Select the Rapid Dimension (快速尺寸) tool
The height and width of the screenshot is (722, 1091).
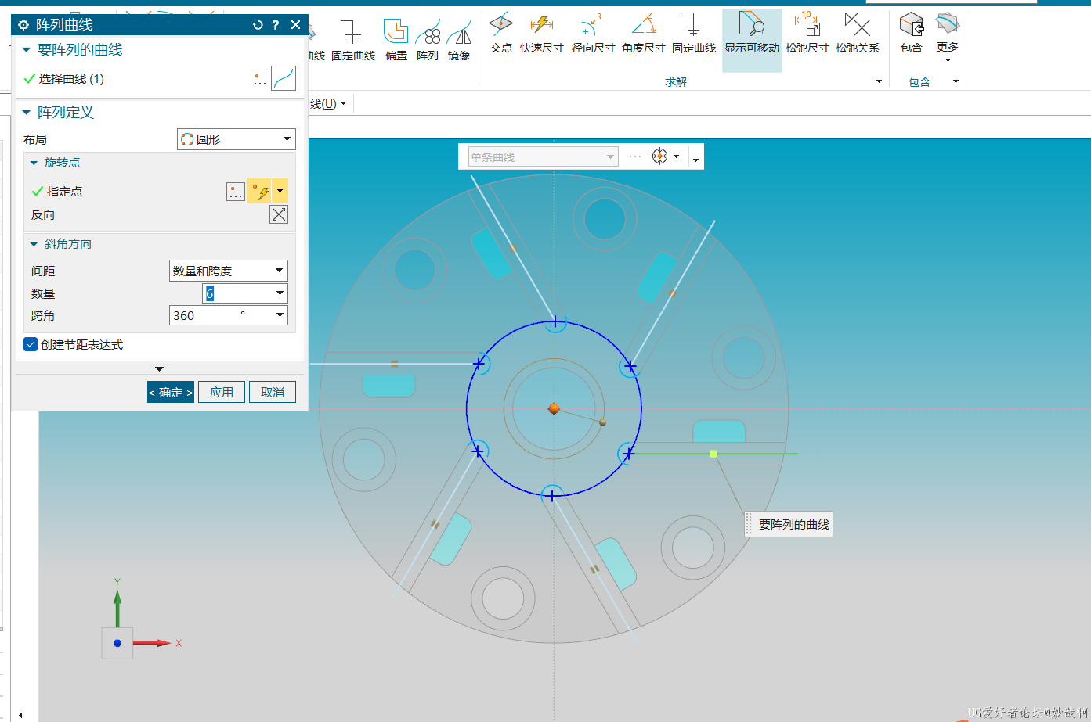[541, 33]
